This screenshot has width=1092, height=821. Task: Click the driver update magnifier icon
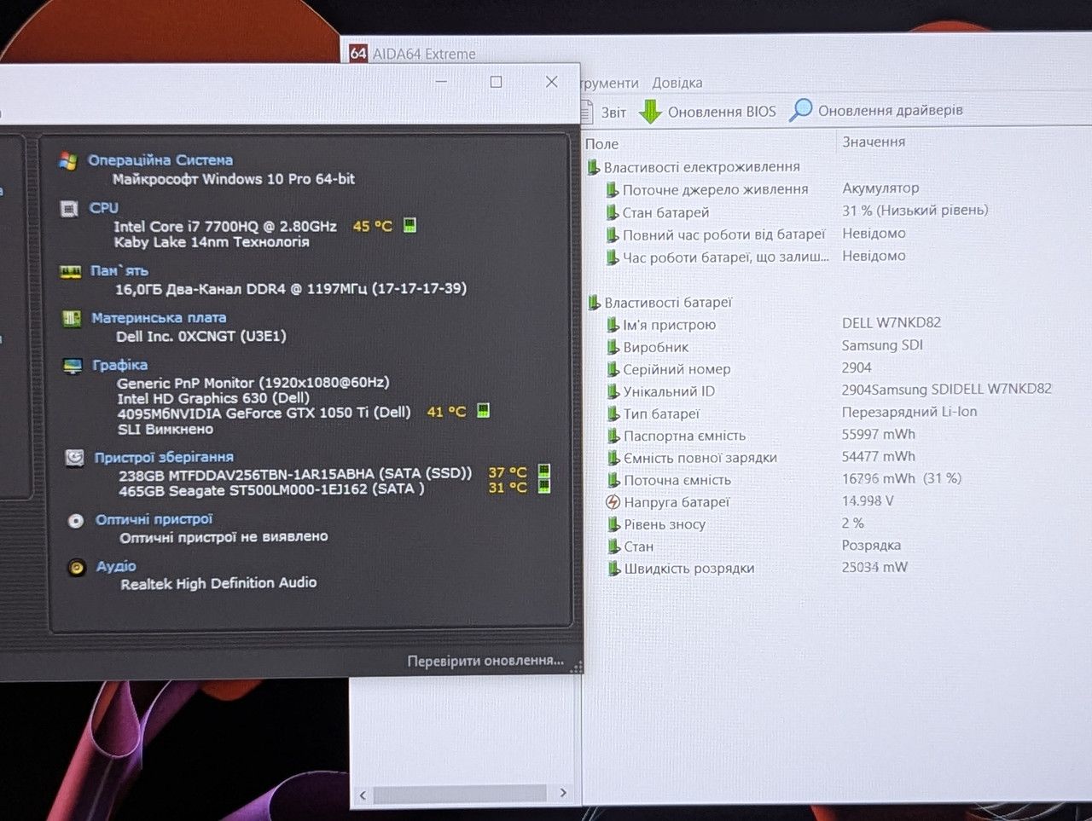pyautogui.click(x=800, y=111)
